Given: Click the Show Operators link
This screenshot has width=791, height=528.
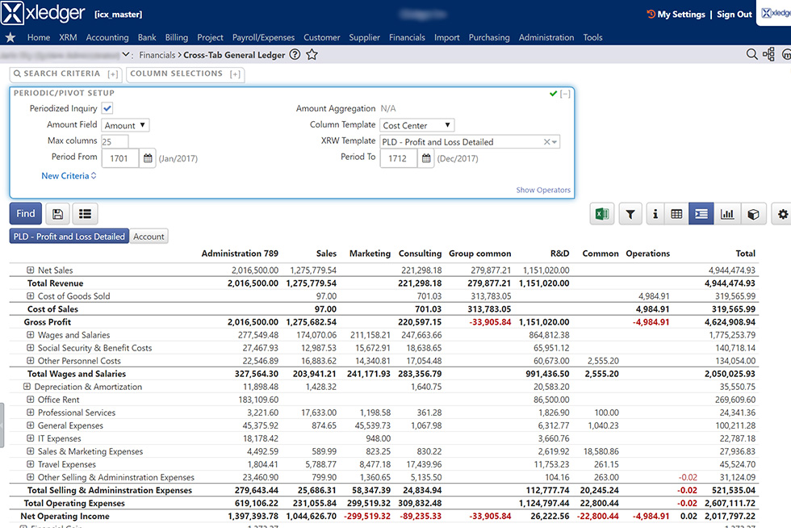Looking at the screenshot, I should coord(542,190).
